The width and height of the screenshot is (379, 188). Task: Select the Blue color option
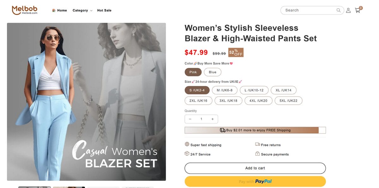point(213,72)
